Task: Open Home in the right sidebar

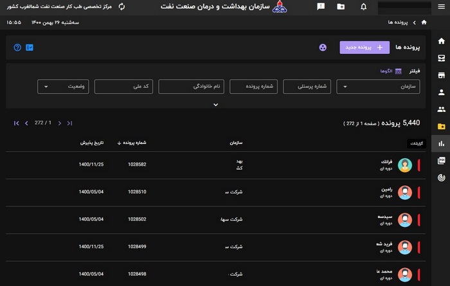Action: [x=442, y=41]
